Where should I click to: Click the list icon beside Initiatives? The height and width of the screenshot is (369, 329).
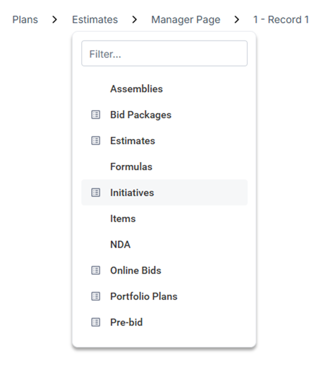[96, 192]
